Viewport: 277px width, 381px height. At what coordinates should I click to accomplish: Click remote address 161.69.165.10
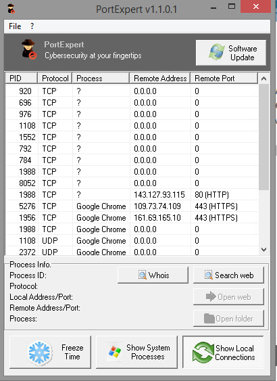coord(157,218)
